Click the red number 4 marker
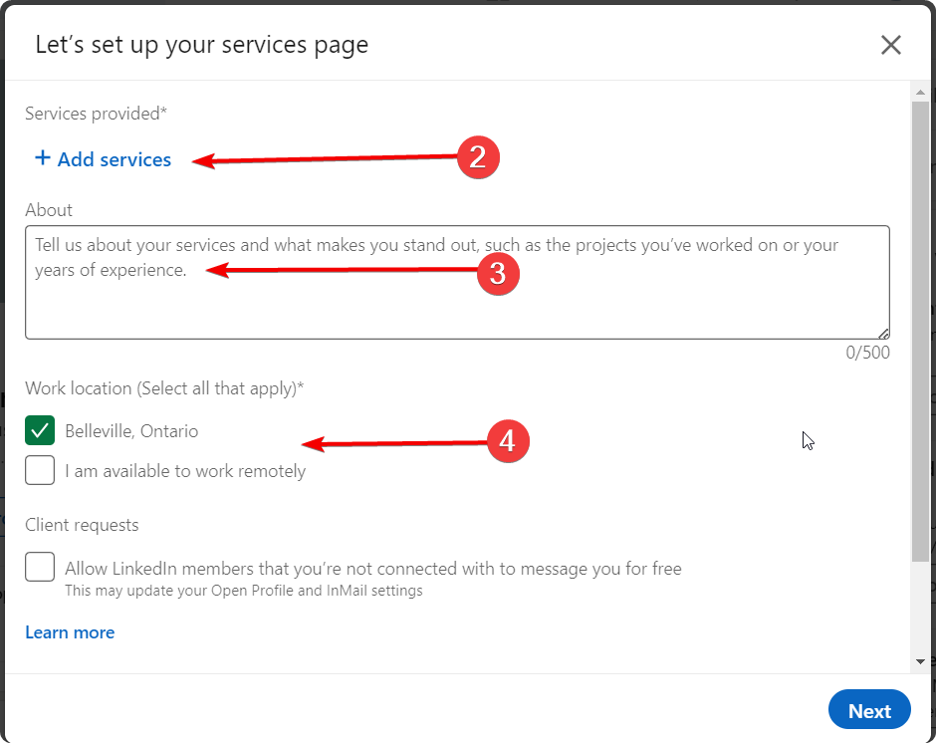 click(x=507, y=441)
